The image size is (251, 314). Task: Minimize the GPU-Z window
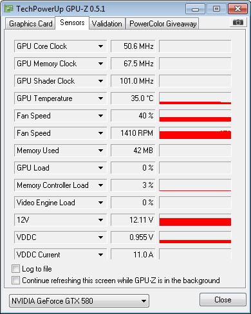coord(195,9)
